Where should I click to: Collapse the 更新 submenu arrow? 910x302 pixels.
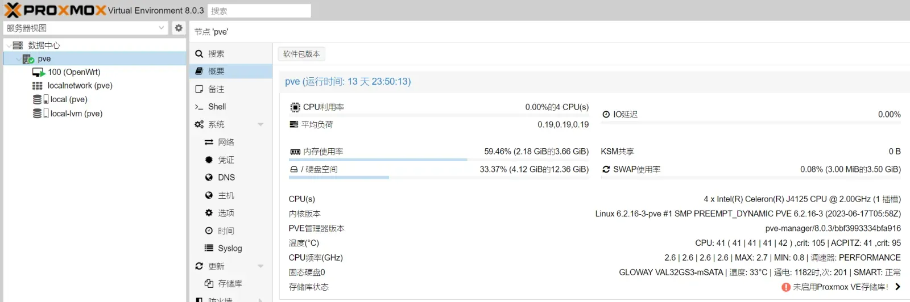point(260,266)
